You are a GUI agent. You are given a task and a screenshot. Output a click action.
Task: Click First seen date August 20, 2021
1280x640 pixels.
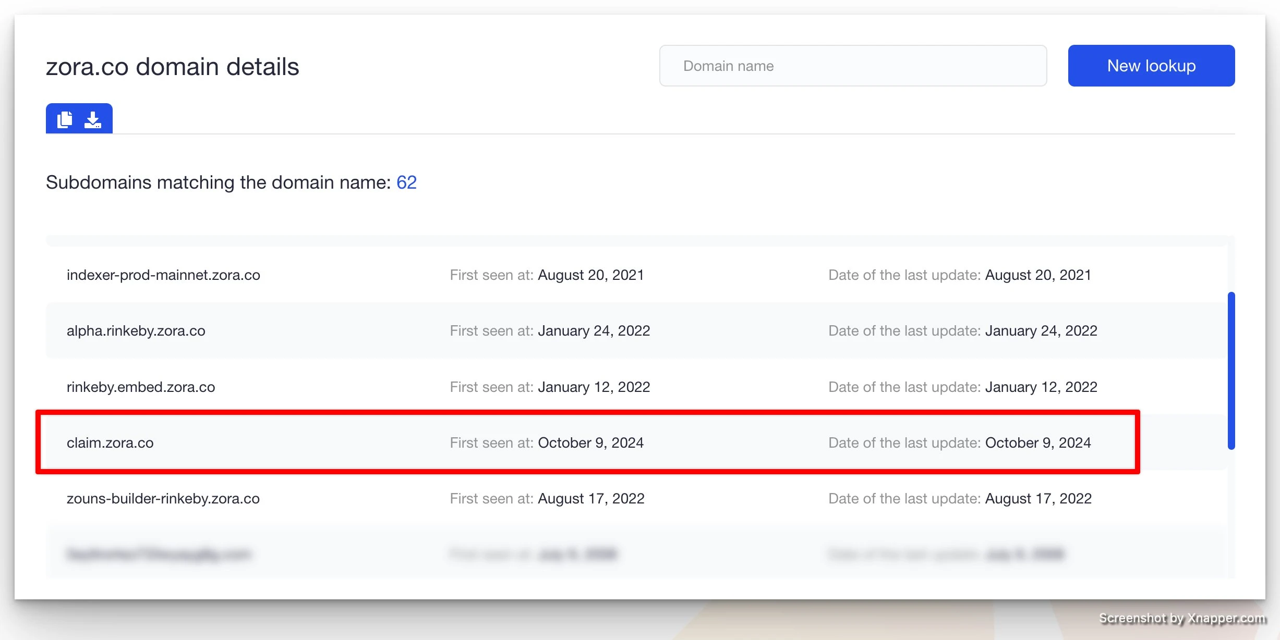(x=591, y=275)
